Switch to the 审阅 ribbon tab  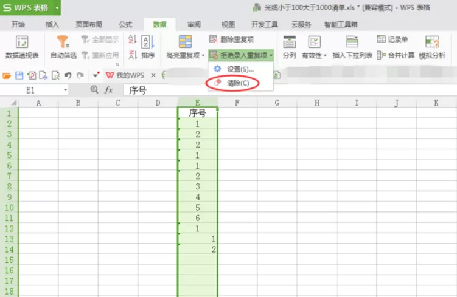coord(194,24)
